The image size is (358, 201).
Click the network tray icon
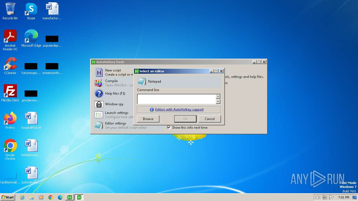pyautogui.click(x=325, y=197)
